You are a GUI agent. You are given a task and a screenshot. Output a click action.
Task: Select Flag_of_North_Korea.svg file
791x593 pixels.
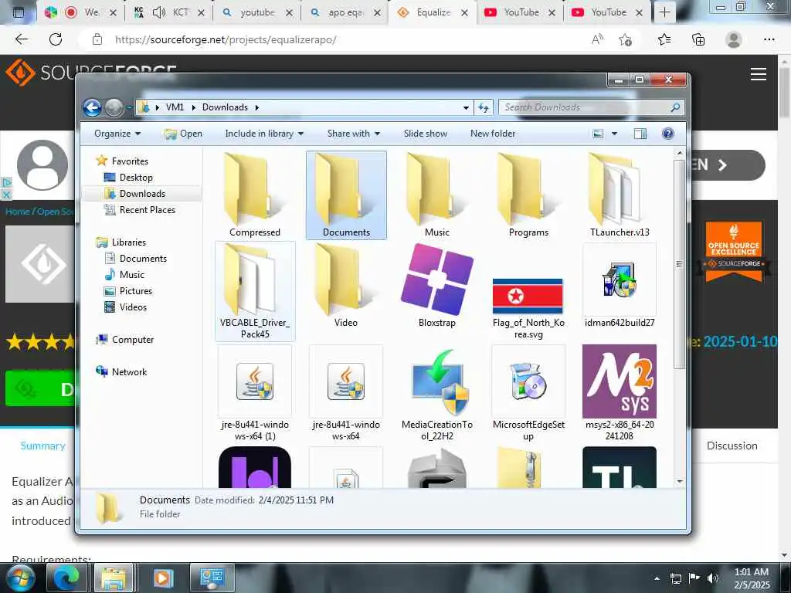pyautogui.click(x=528, y=307)
